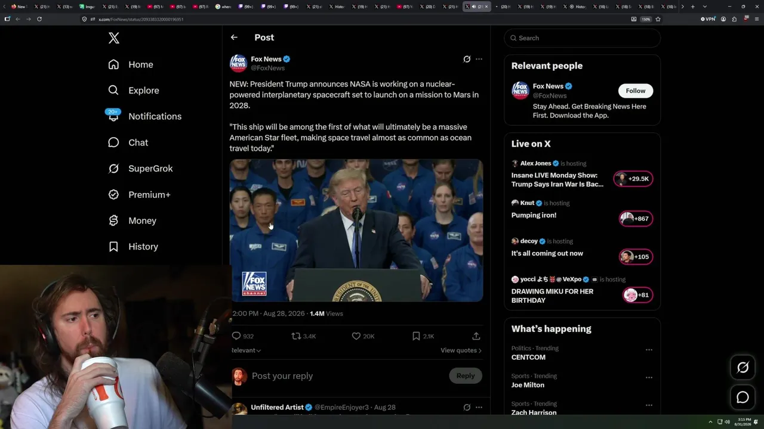Repost the post with 3.4K reposts

(296, 336)
